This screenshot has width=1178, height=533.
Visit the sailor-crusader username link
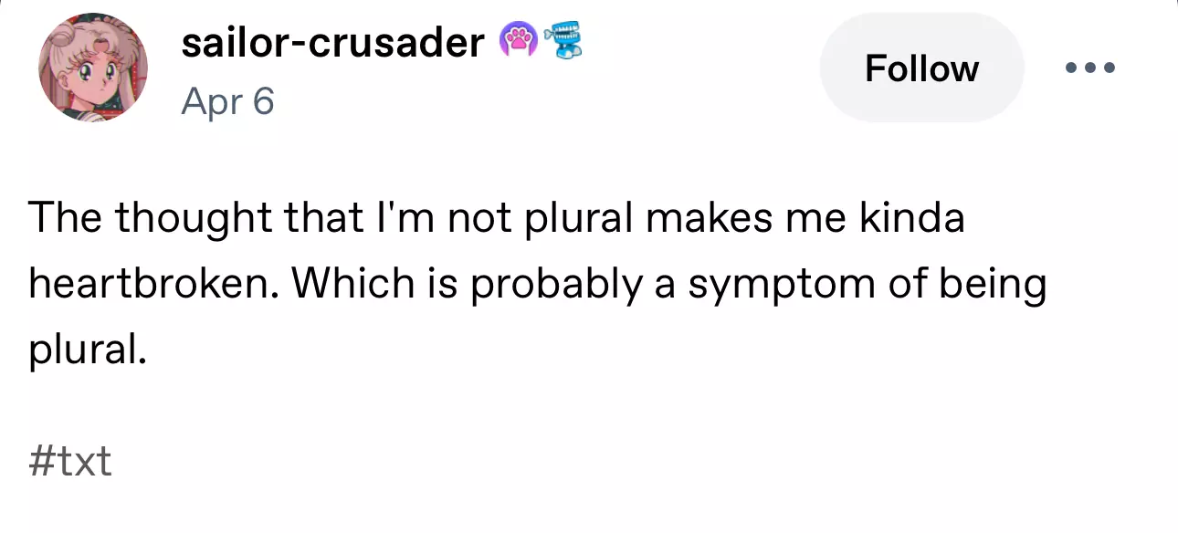(332, 43)
